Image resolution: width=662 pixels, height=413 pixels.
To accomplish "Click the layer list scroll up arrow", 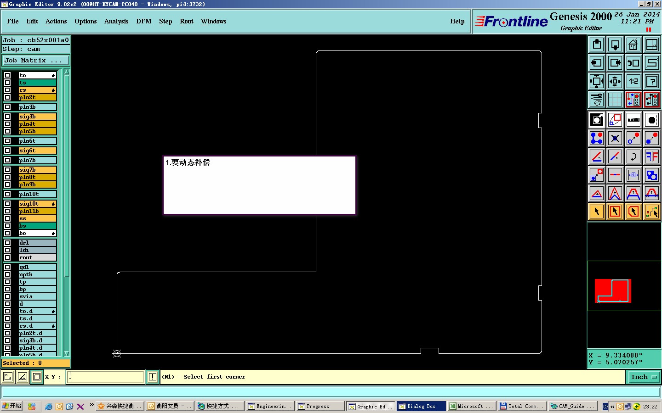I will [x=67, y=72].
